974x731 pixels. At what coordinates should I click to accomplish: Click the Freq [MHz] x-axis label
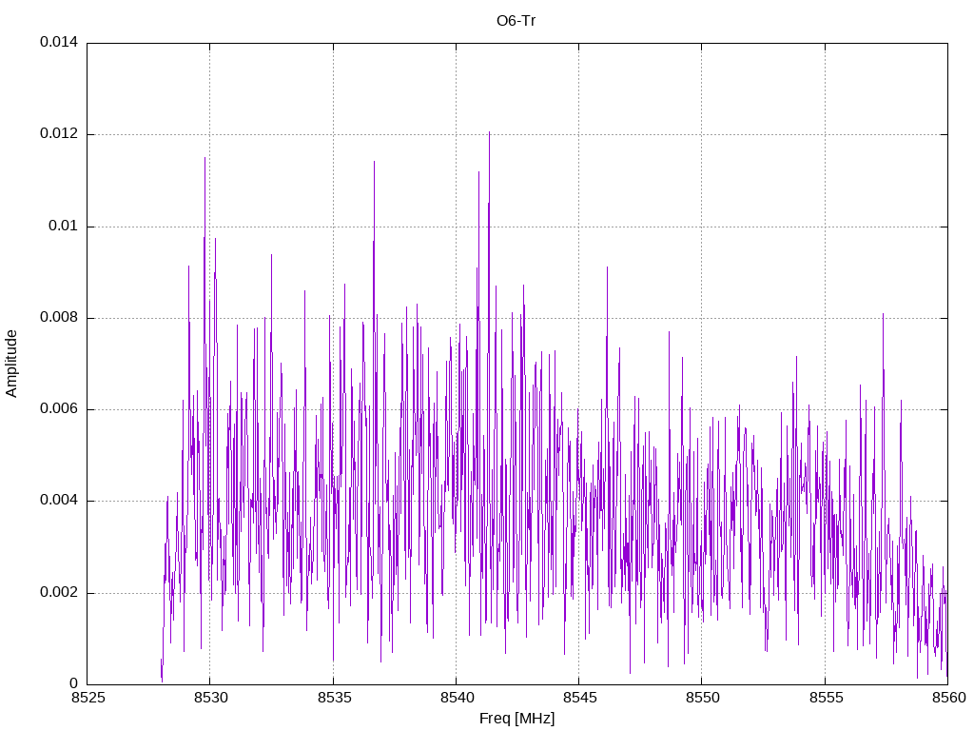(516, 719)
